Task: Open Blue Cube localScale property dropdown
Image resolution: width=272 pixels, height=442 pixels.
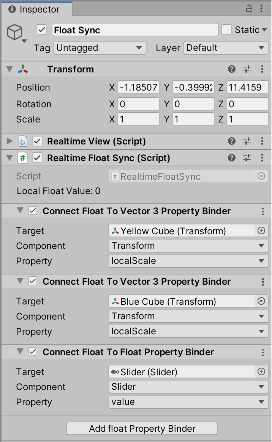Action: pyautogui.click(x=188, y=331)
